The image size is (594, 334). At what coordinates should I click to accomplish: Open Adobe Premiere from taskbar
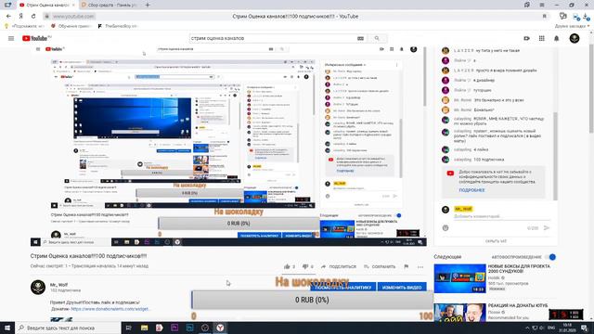pos(174,328)
